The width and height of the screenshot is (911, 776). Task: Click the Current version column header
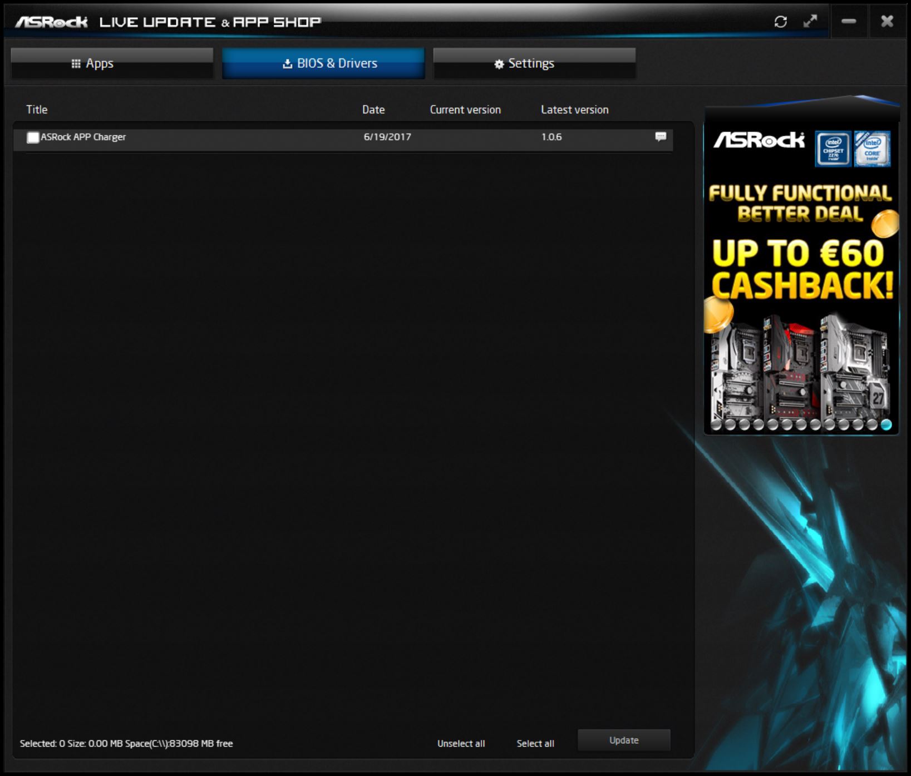(x=465, y=110)
